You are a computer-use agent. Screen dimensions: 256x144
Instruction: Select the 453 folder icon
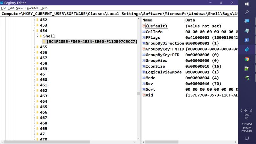tap(37, 25)
